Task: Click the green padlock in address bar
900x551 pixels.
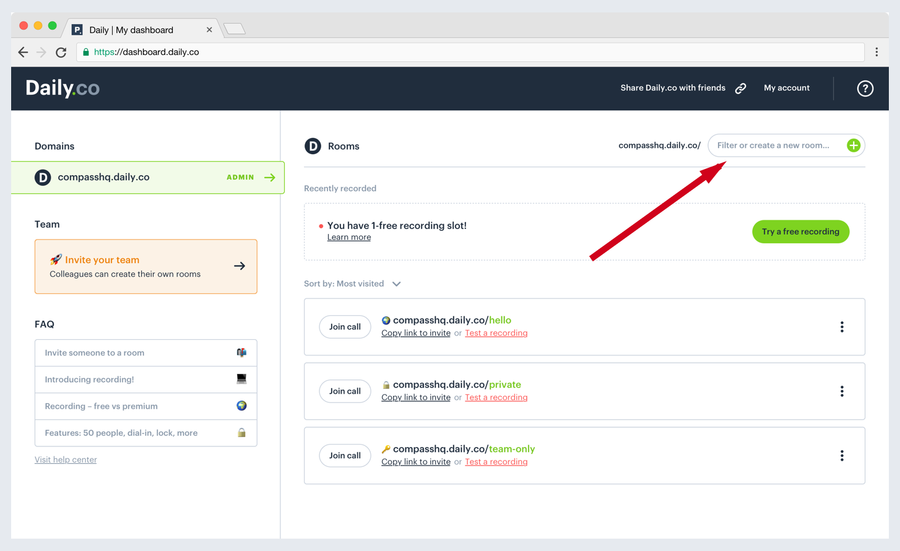Action: tap(86, 52)
